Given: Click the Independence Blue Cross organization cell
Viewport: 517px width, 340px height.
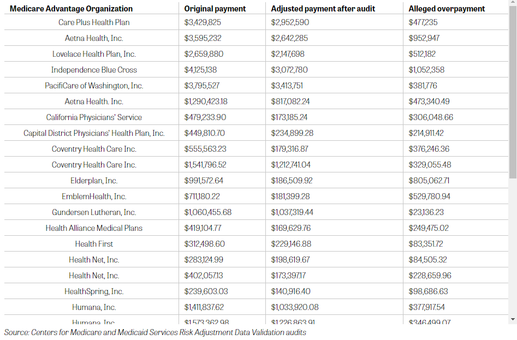Looking at the screenshot, I should click(94, 70).
